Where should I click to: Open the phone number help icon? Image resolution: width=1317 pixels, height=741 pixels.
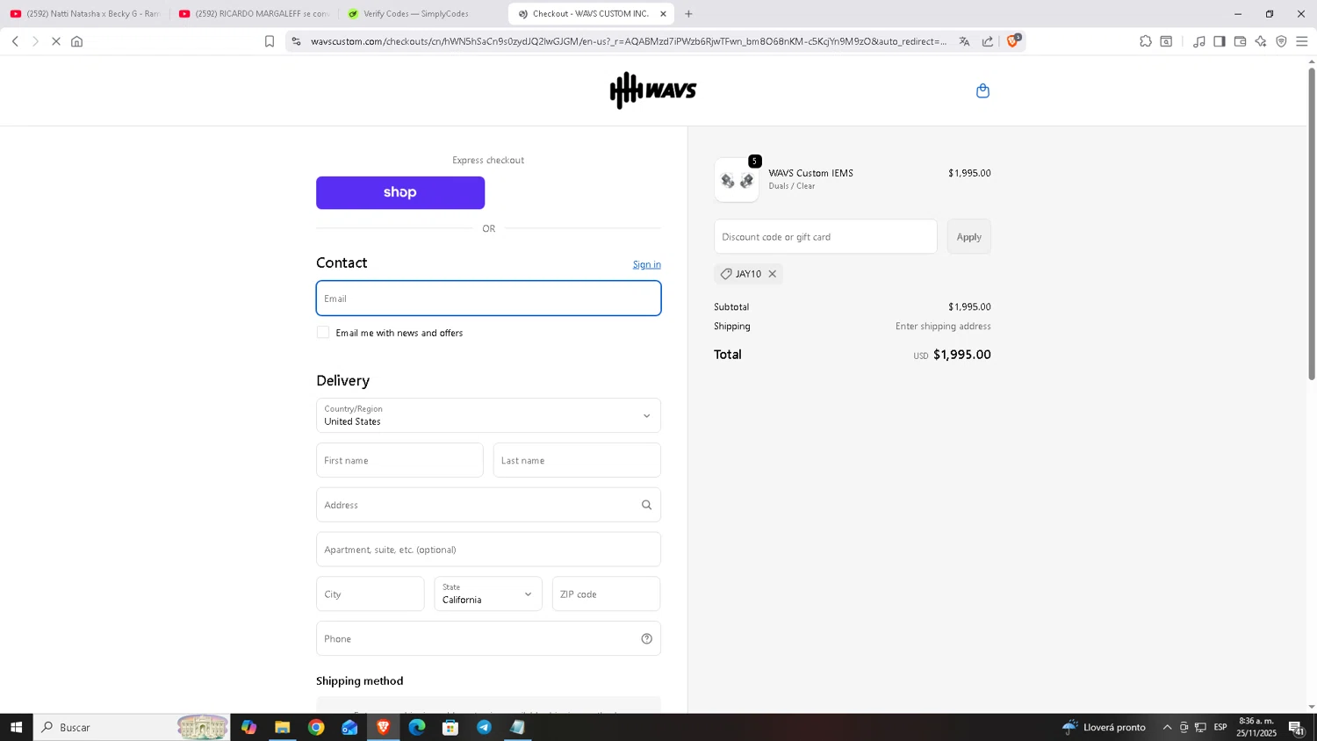pyautogui.click(x=646, y=639)
